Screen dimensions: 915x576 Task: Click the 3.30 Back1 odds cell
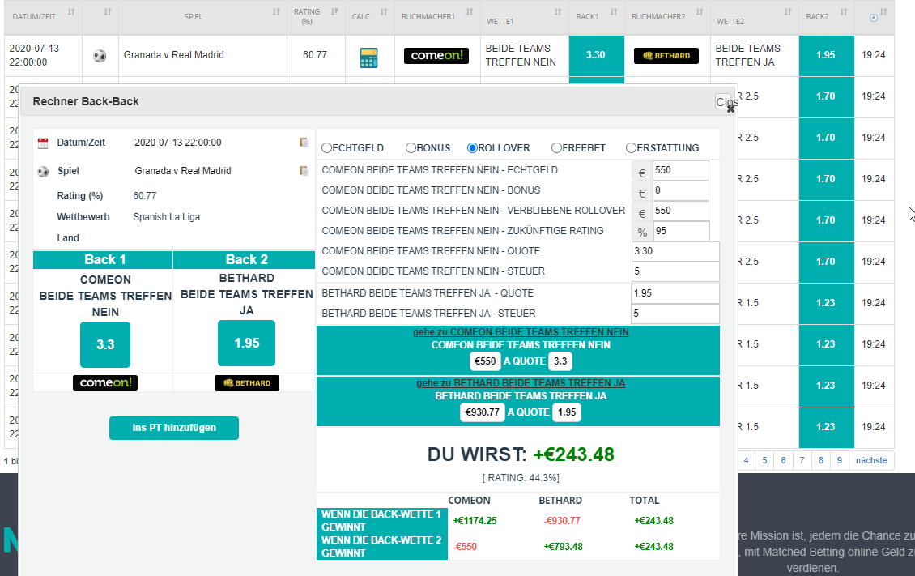click(596, 56)
